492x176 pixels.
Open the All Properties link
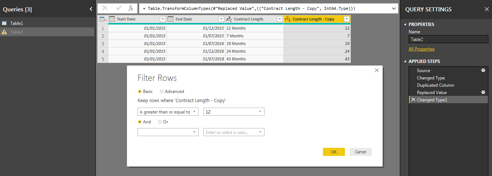[421, 49]
